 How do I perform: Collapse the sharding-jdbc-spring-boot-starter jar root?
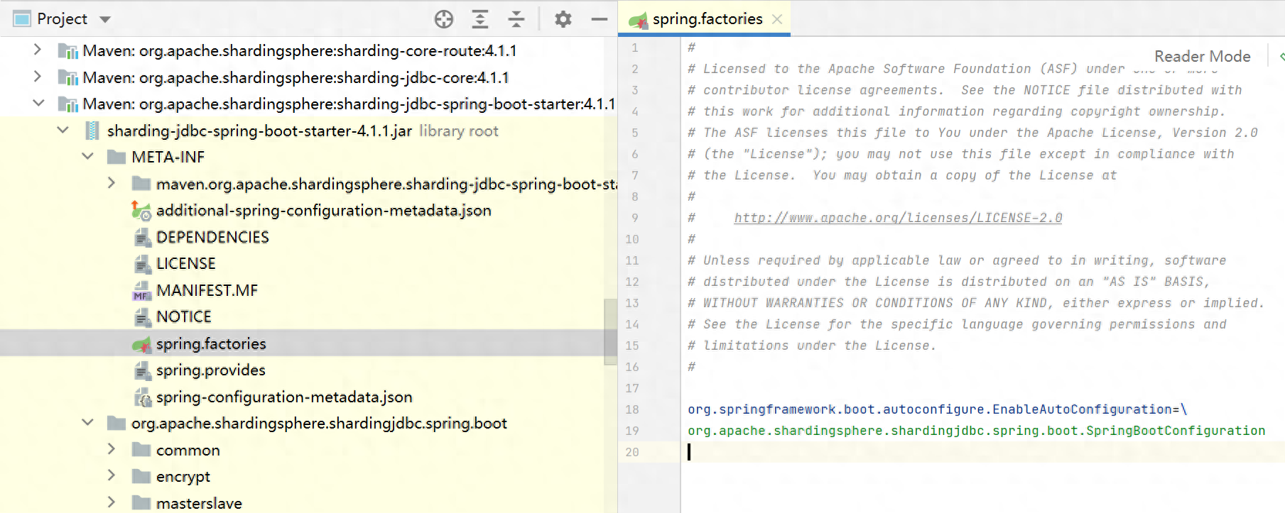coord(63,131)
